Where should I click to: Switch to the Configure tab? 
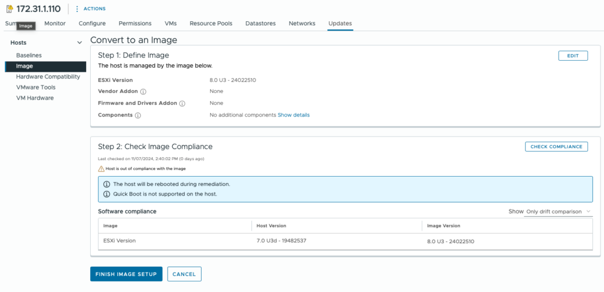[92, 24]
